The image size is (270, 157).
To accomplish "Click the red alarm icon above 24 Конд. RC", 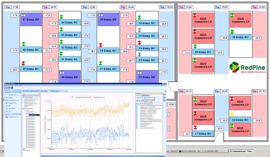I will (x=139, y=43).
